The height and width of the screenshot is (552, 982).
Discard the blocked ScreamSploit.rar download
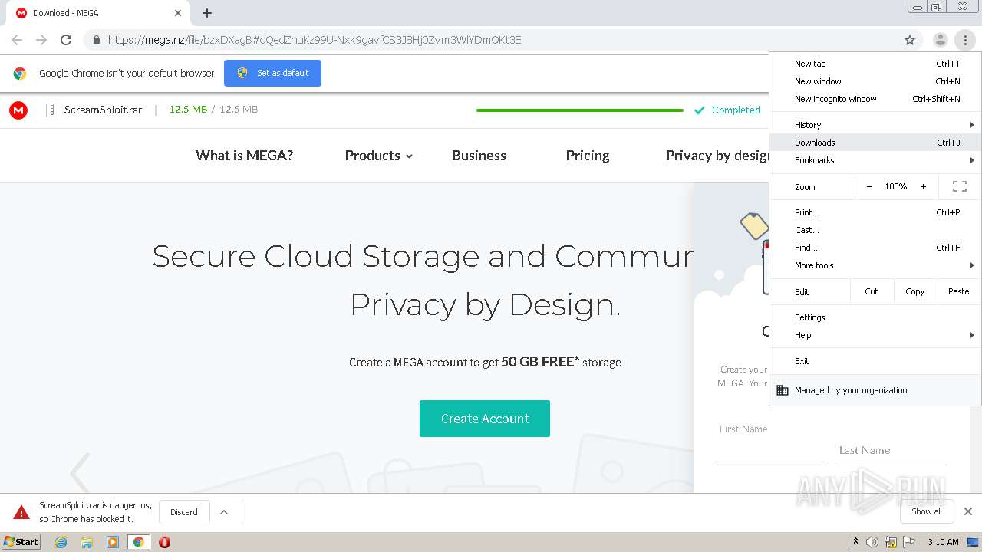[x=184, y=512]
